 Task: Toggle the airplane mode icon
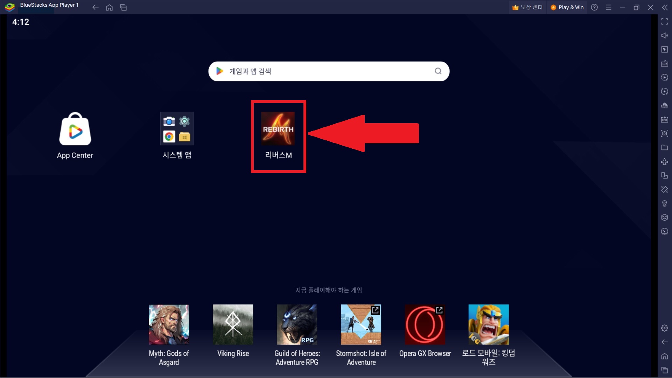tap(665, 162)
